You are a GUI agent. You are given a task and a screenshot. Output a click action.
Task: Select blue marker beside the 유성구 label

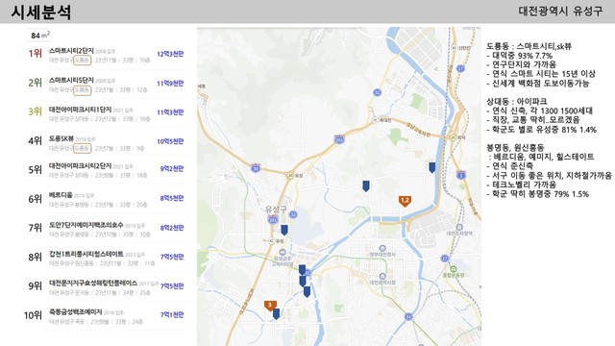pyautogui.click(x=284, y=231)
